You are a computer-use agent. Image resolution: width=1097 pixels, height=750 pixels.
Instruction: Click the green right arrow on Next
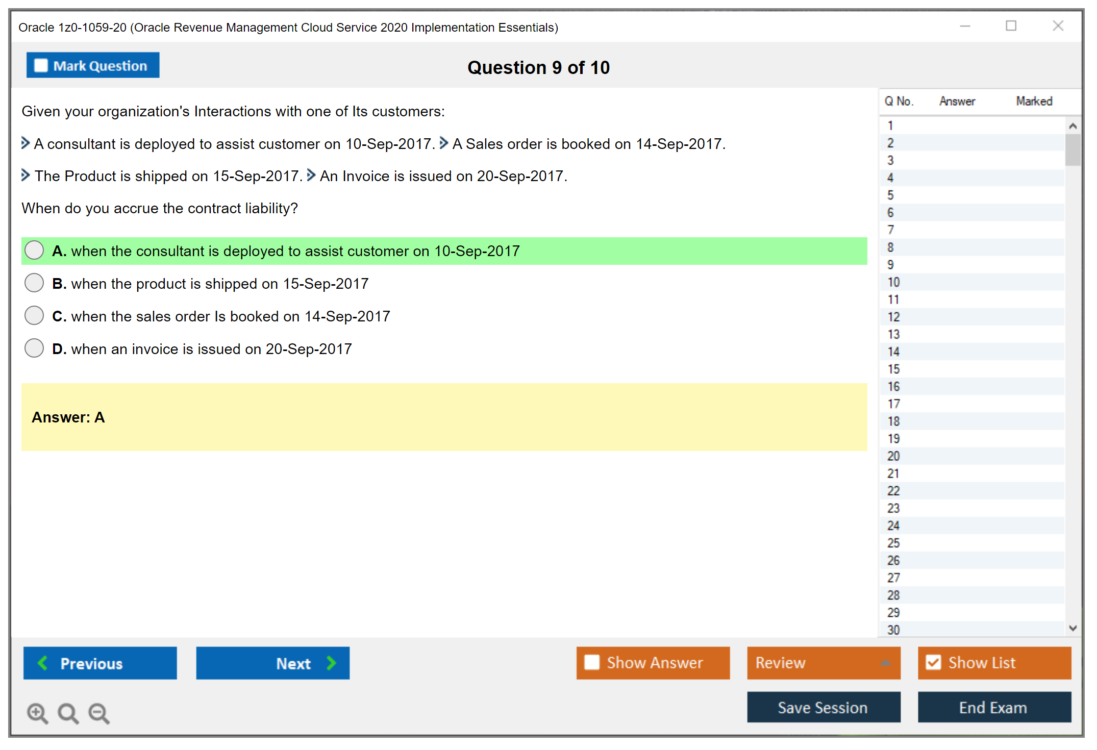(x=332, y=663)
